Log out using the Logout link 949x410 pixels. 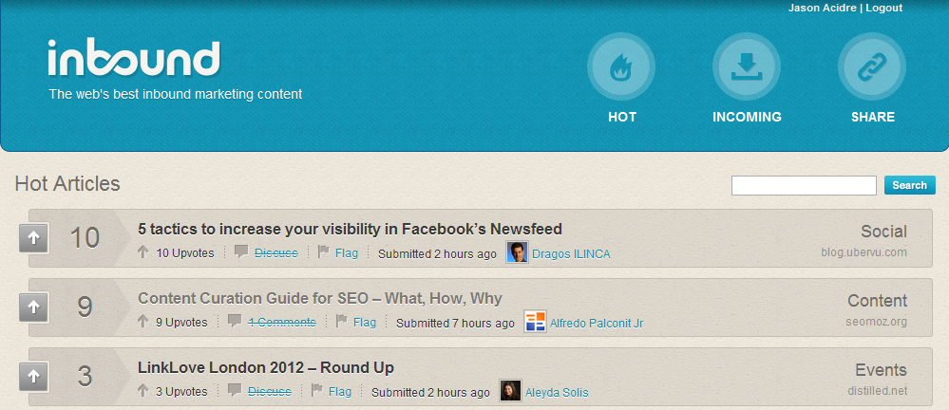pyautogui.click(x=884, y=8)
